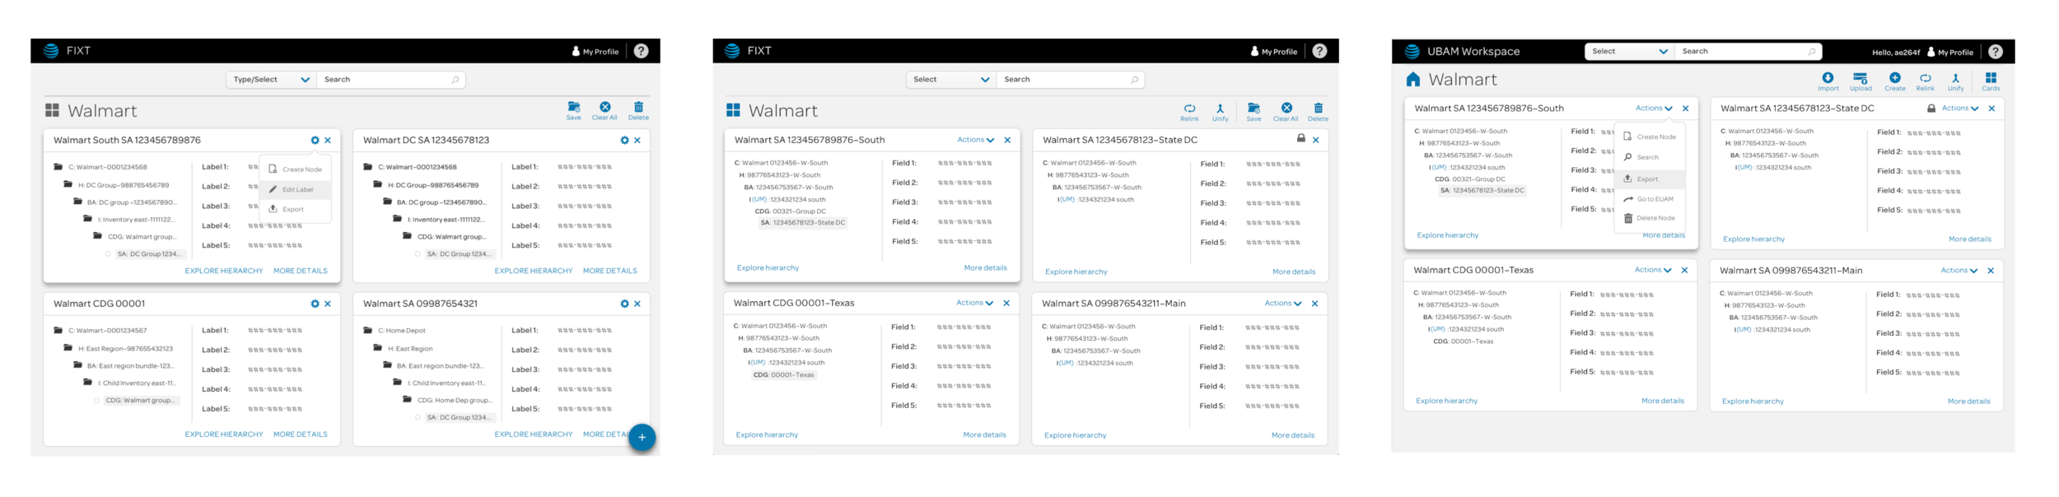Click grid view icon beside Walmart in middle window

(733, 110)
